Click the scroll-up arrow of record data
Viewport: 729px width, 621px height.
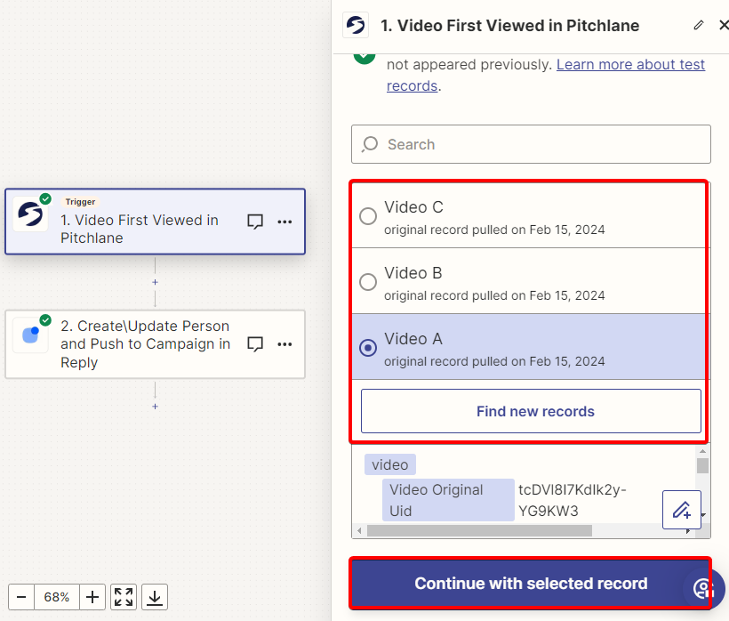(x=702, y=451)
